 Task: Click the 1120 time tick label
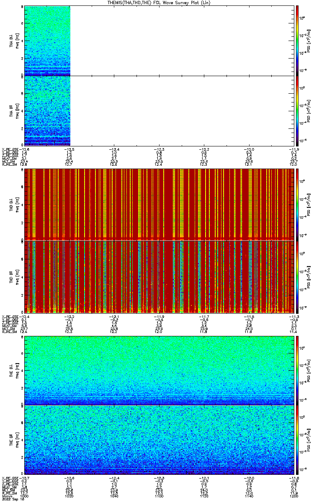coord(203,496)
